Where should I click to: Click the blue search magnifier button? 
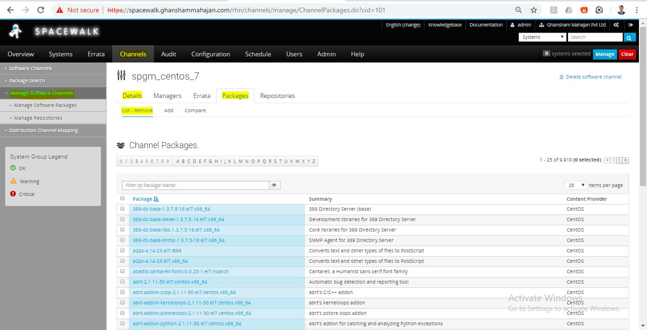click(x=629, y=37)
